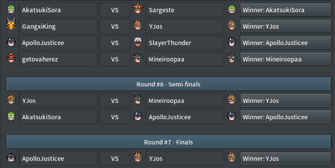Viewport: 335px width, 168px height.
Task: Click getovaherez's red-cap avatar icon
Action: (x=11, y=58)
